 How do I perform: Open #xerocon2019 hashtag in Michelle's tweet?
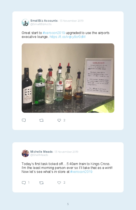(81, 172)
